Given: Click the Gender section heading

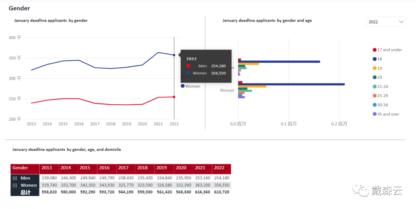Looking at the screenshot, I should click(x=19, y=8).
